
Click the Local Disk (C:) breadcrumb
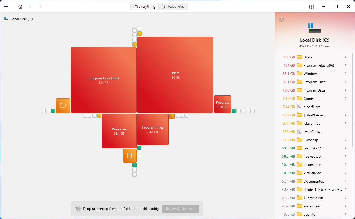click(21, 19)
